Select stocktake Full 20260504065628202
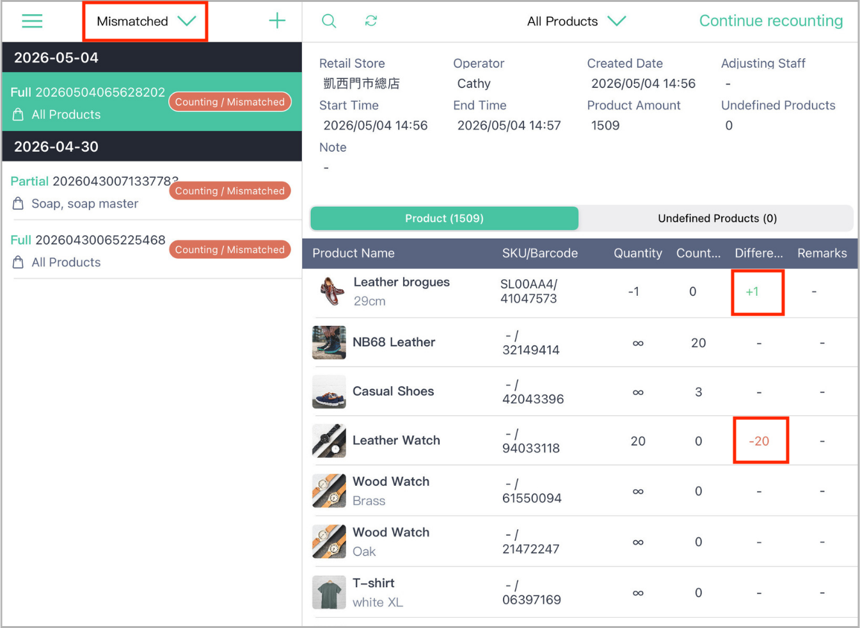 point(152,102)
